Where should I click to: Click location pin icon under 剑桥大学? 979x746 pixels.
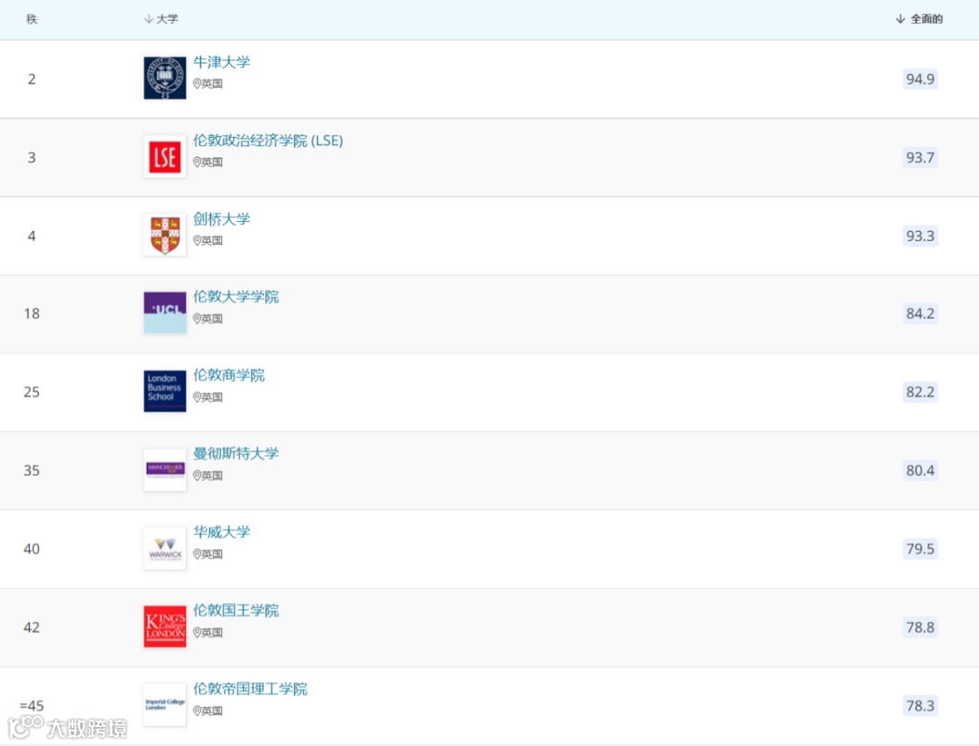pyautogui.click(x=197, y=240)
